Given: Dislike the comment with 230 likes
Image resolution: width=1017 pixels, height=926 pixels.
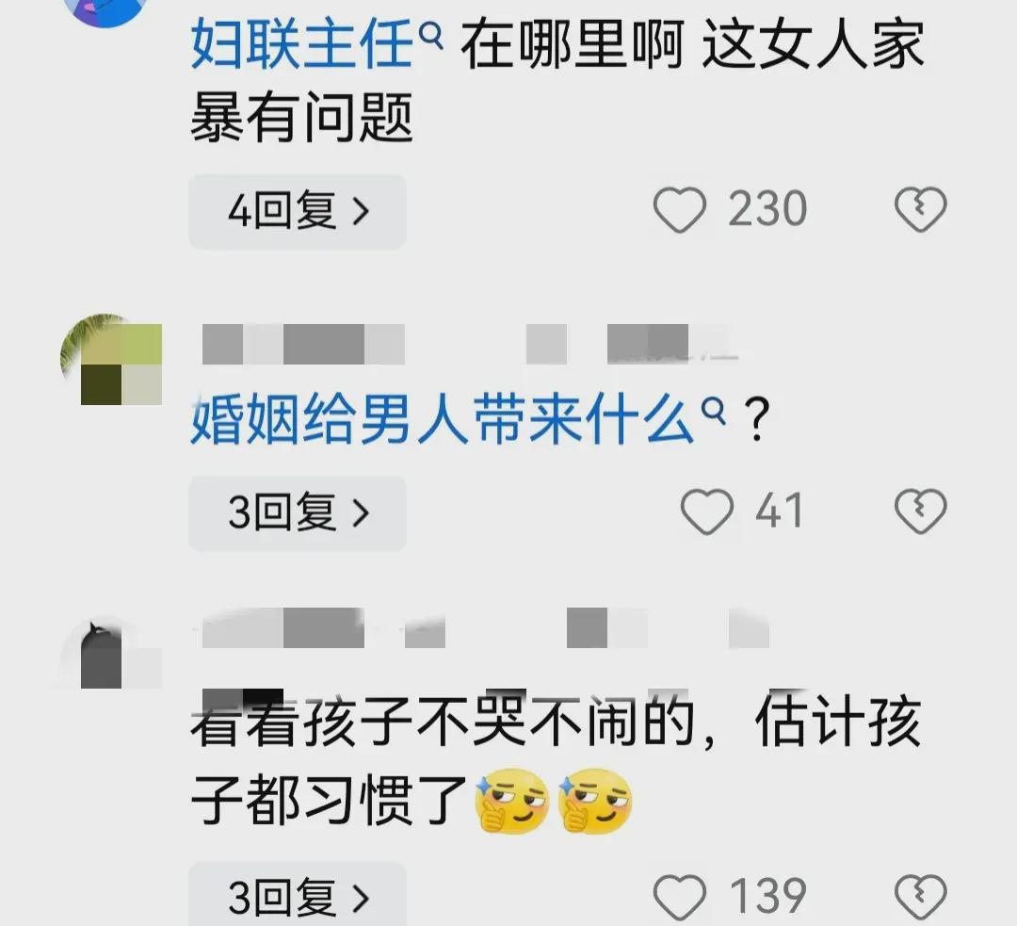Looking at the screenshot, I should click(x=920, y=210).
